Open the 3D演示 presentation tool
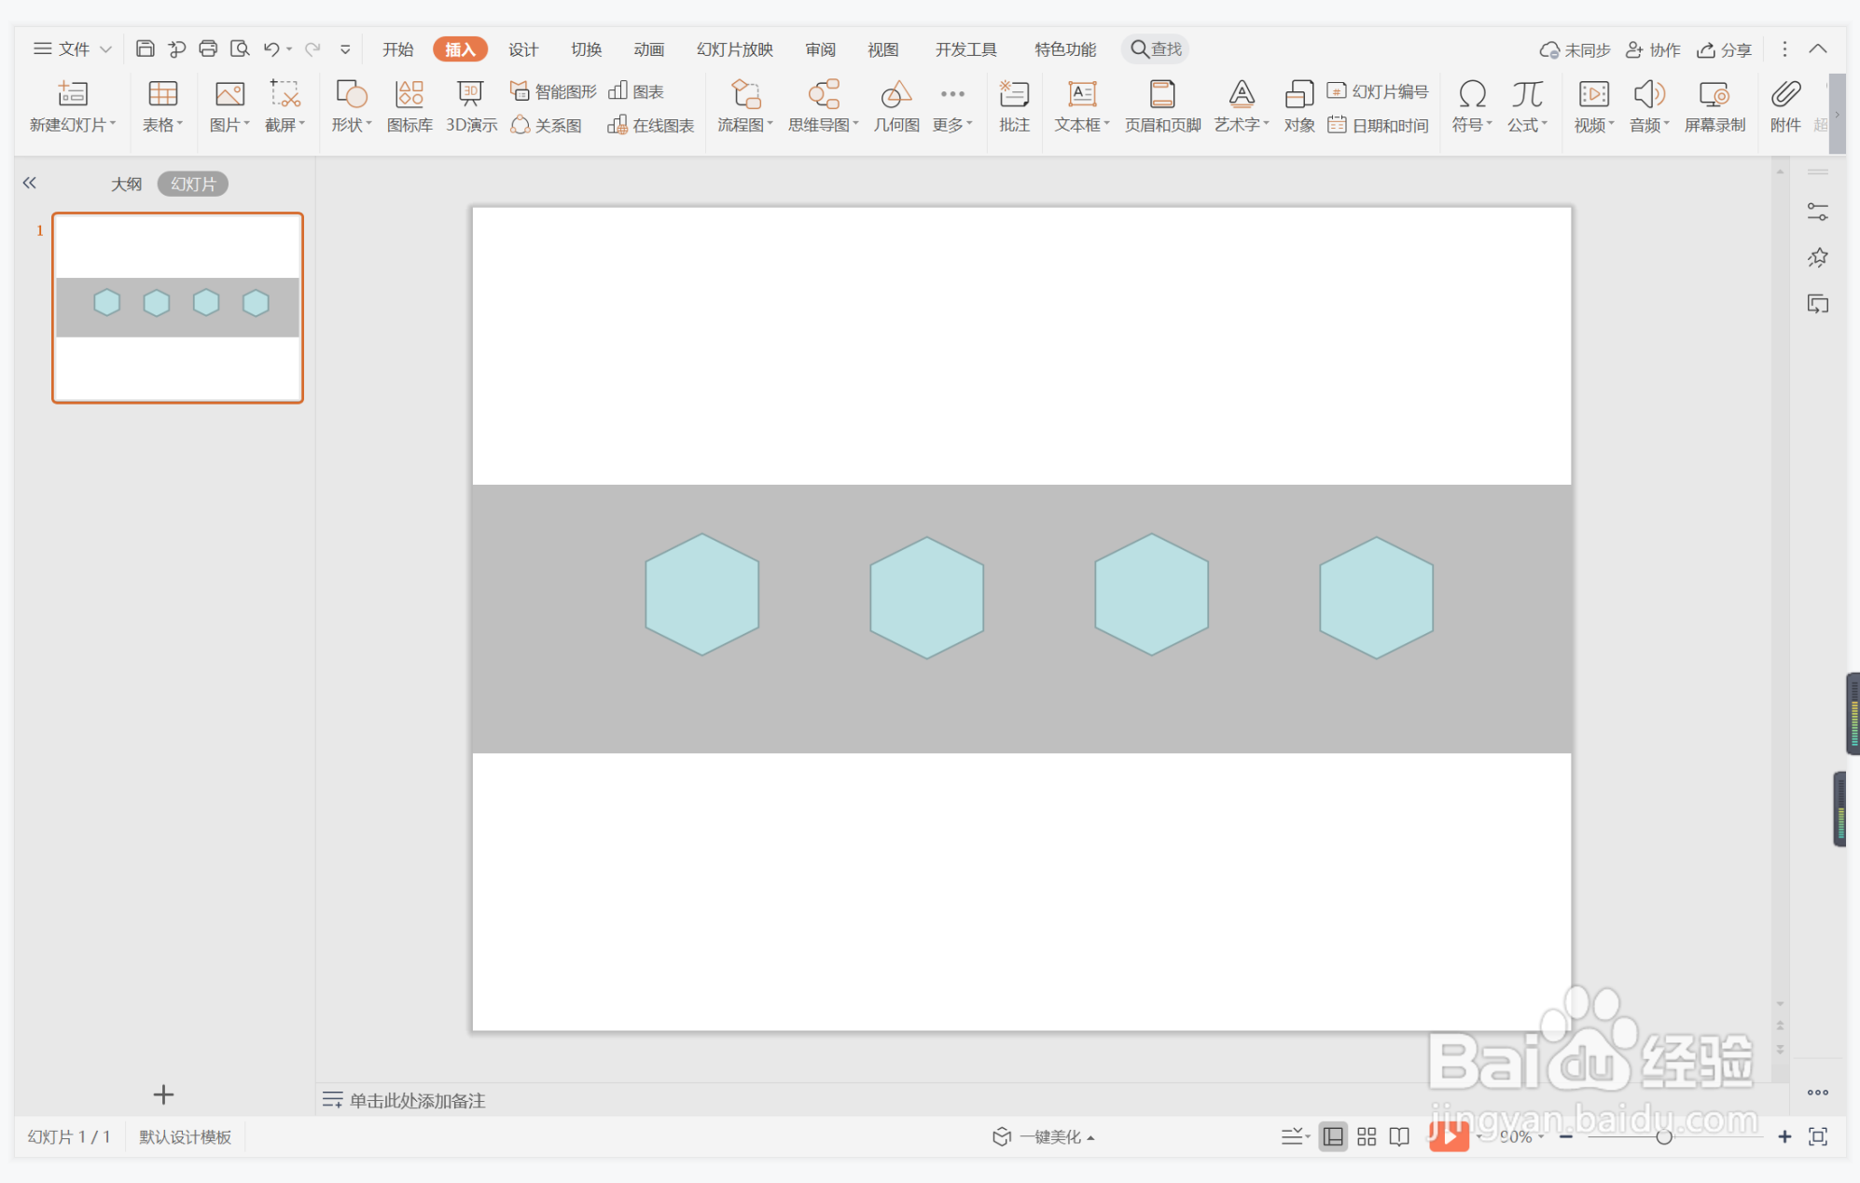This screenshot has width=1860, height=1183. tap(471, 106)
